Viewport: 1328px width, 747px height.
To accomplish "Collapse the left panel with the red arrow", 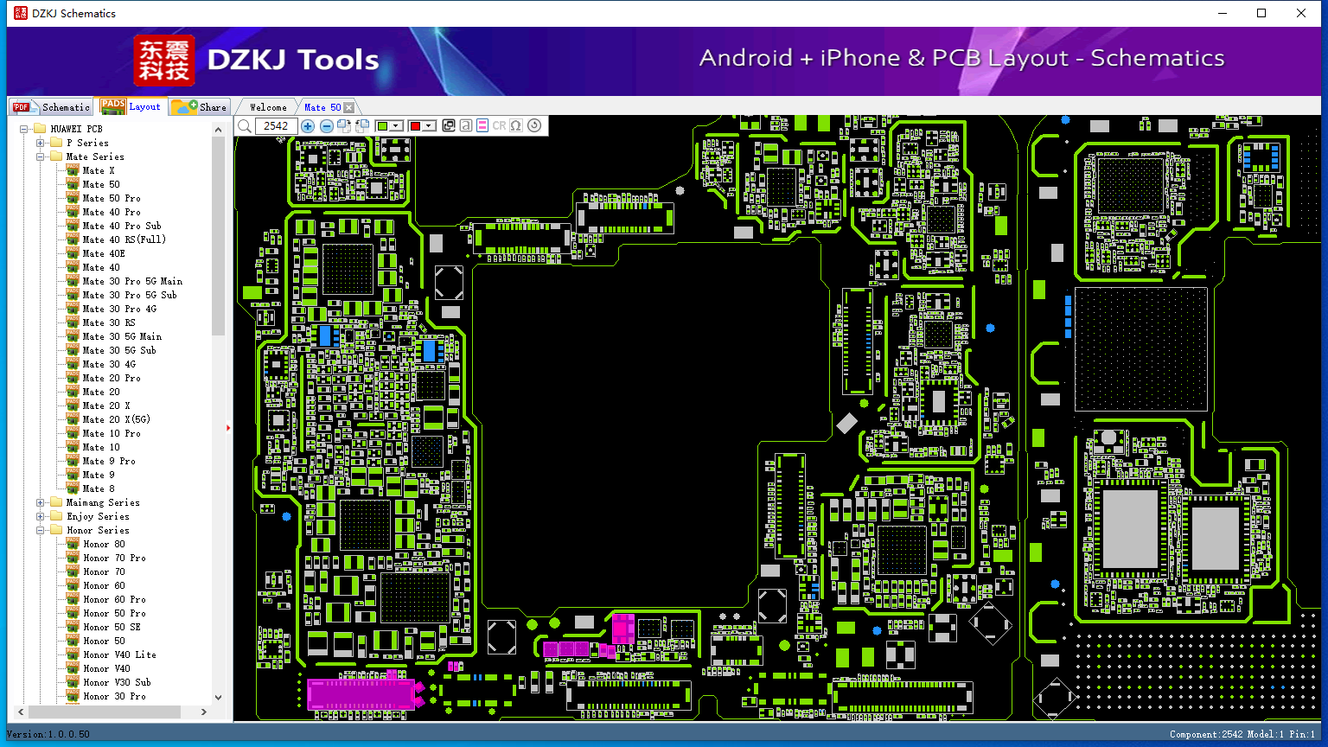I will coord(228,427).
